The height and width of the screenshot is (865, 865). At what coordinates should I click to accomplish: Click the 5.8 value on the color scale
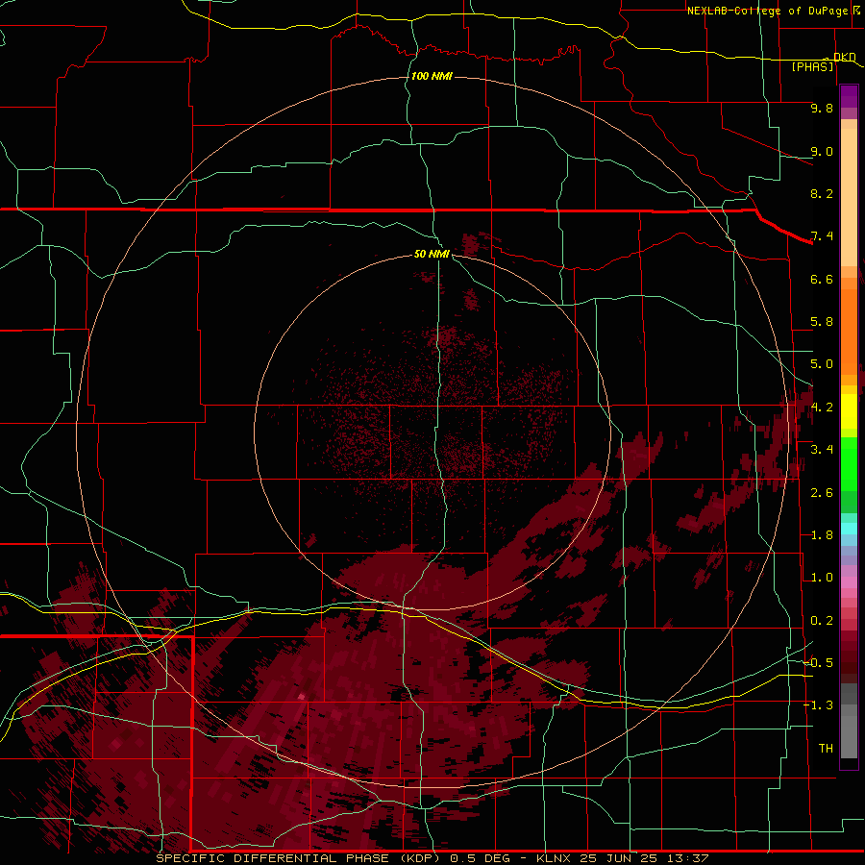tap(822, 322)
